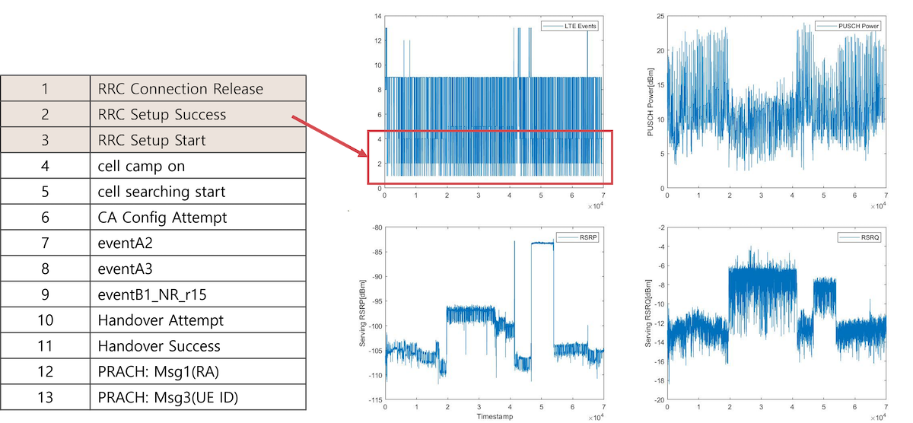This screenshot has height=423, width=913.
Task: Select the 'eventA2' table cell
Action: pyautogui.click(x=198, y=243)
